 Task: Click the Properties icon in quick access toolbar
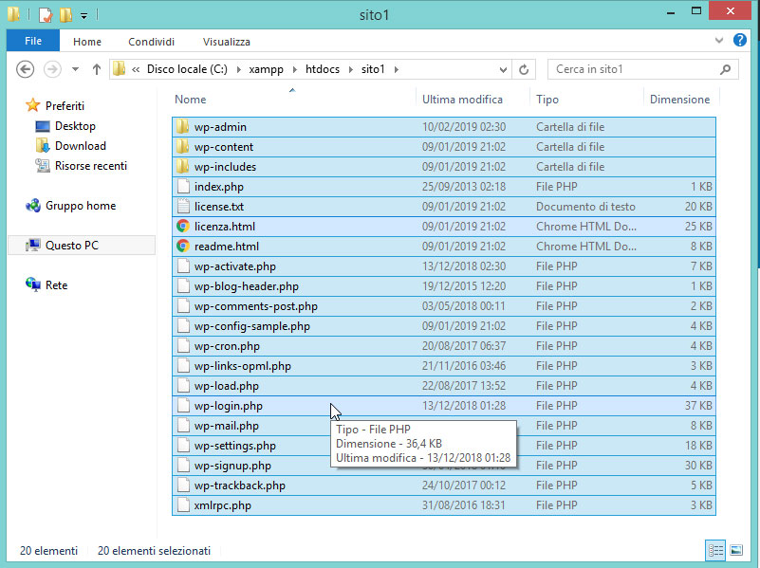point(46,15)
